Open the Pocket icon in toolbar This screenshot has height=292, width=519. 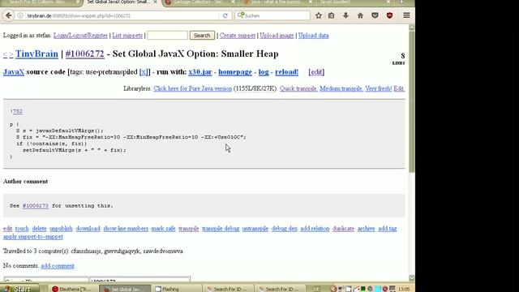coord(375,15)
